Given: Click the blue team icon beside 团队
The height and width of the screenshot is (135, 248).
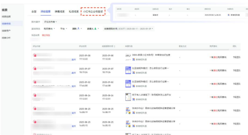Looking at the screenshot, I should pos(78,28).
